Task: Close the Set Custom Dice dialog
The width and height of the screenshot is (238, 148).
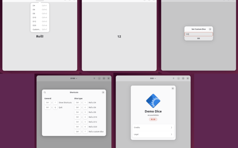Action: (210, 29)
